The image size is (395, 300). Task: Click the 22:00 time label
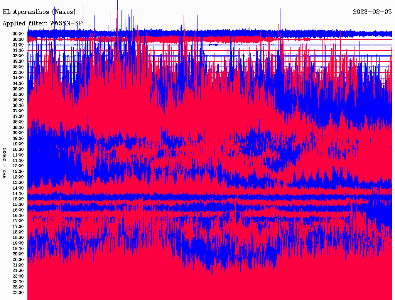[x=18, y=276]
